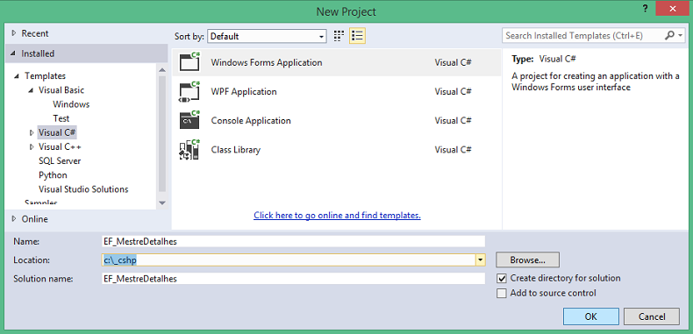Viewport: 693px width, 334px height.
Task: Select the WPF Application template icon
Action: click(189, 91)
